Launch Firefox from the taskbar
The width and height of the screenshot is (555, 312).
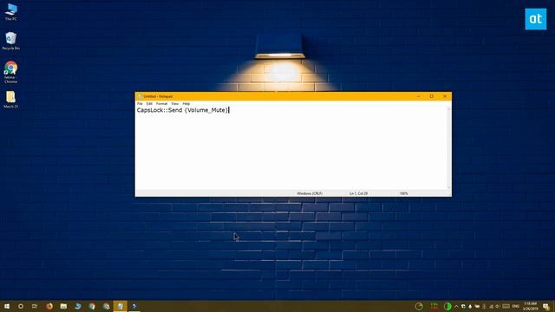point(49,306)
